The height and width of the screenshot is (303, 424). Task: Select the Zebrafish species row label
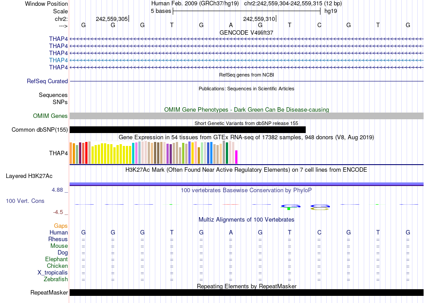(x=56, y=279)
